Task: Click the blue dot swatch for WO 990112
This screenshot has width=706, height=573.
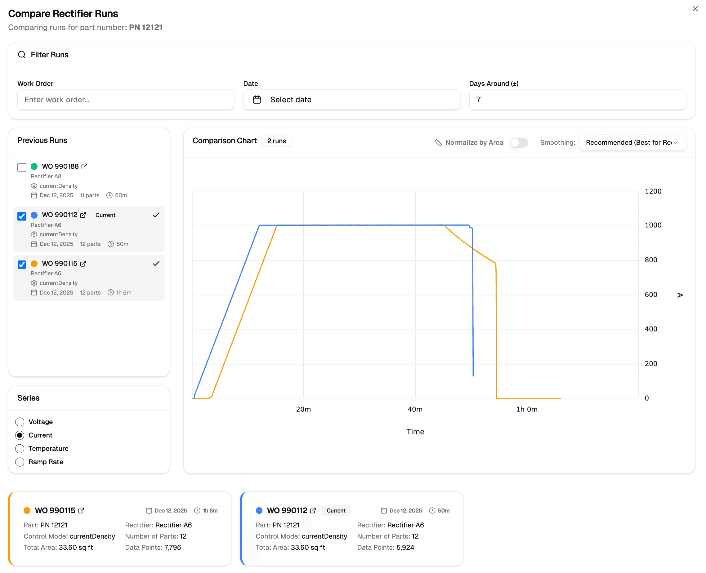Action: (x=34, y=215)
